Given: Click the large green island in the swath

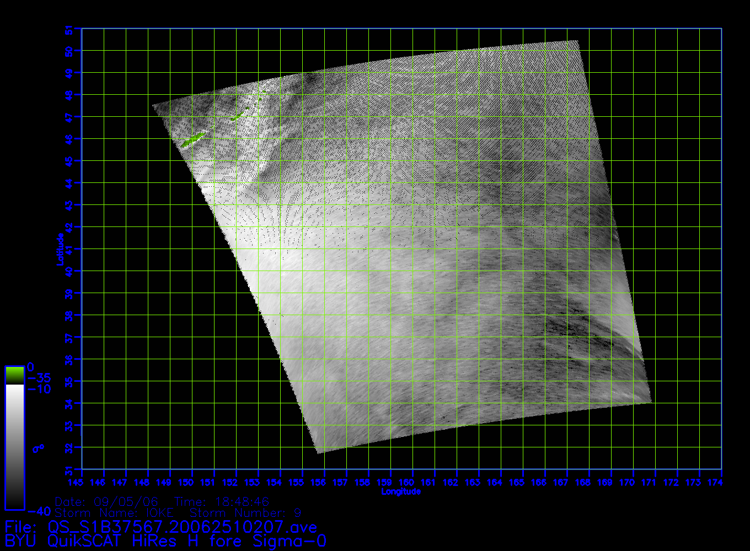Looking at the screenshot, I should point(193,139).
